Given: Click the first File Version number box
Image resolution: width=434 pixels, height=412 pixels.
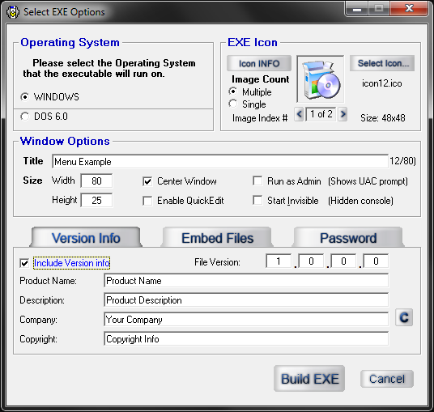Looking at the screenshot, I should coord(279,261).
